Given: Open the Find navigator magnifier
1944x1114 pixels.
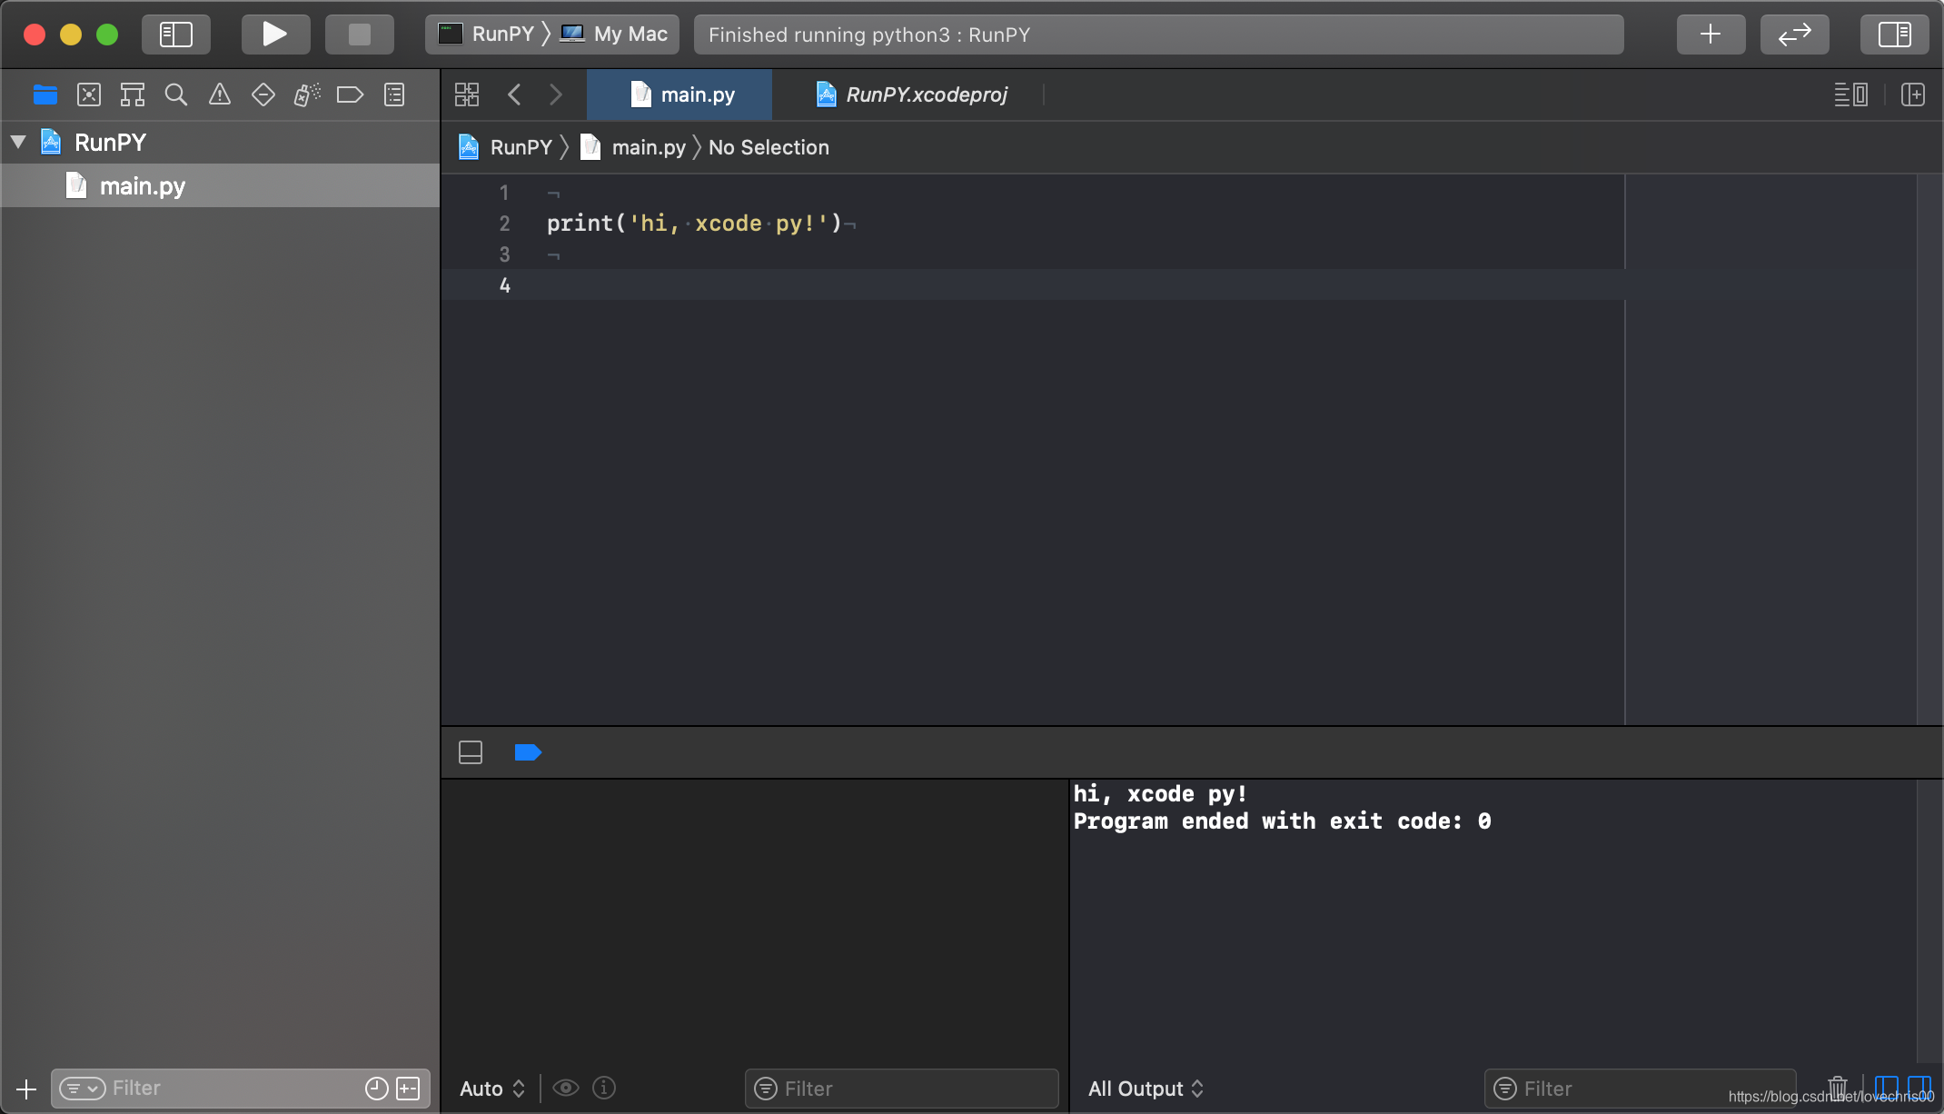Looking at the screenshot, I should [176, 94].
